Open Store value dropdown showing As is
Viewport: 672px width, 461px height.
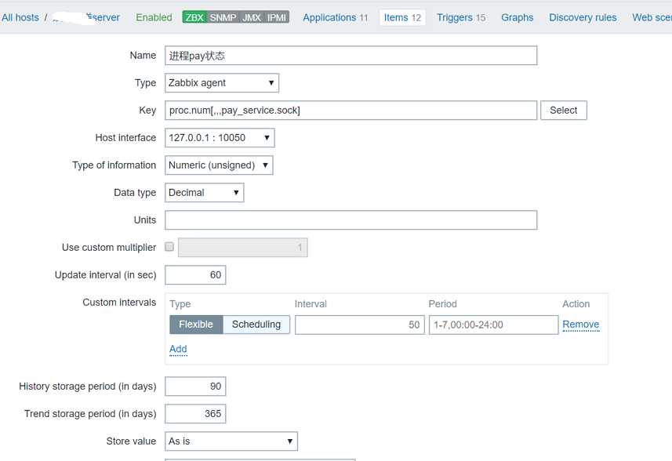(x=231, y=441)
